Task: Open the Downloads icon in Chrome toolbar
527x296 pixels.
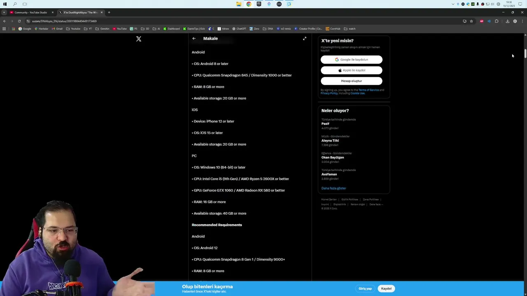Action: (x=507, y=21)
